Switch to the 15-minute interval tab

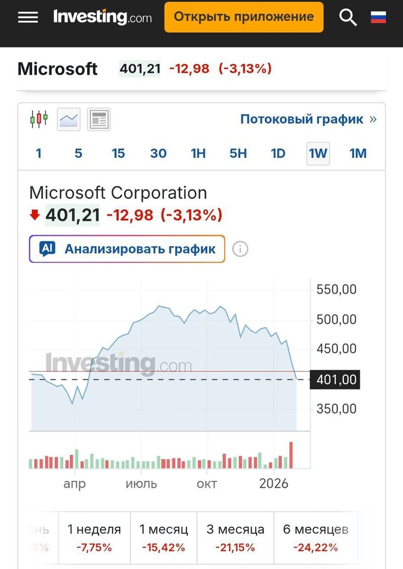pos(118,154)
